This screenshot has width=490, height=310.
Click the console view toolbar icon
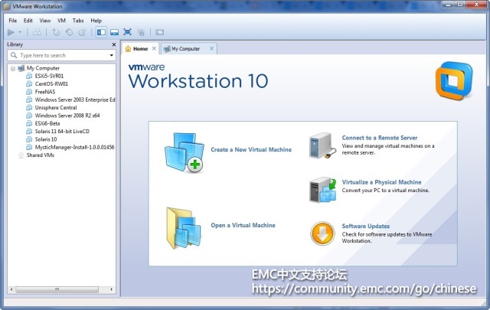160,32
